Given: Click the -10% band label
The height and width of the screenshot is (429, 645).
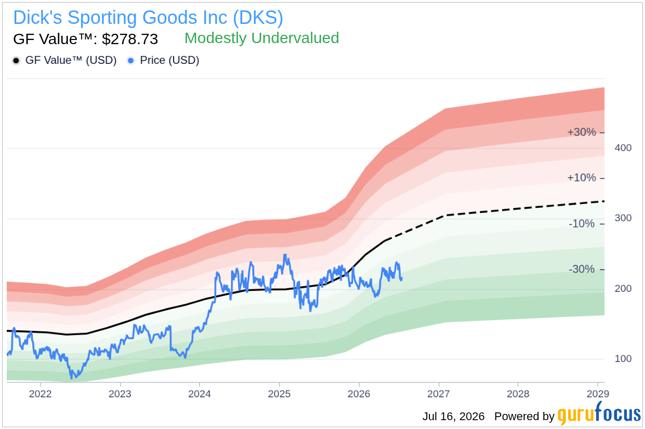Looking at the screenshot, I should point(582,224).
